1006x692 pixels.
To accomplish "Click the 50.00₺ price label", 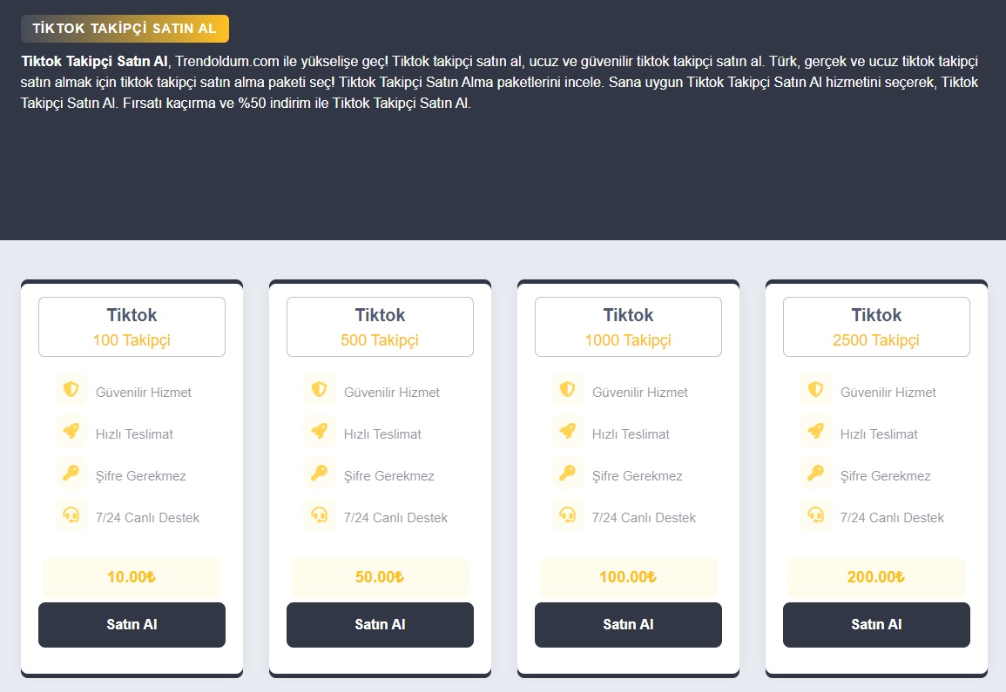I will click(x=380, y=577).
